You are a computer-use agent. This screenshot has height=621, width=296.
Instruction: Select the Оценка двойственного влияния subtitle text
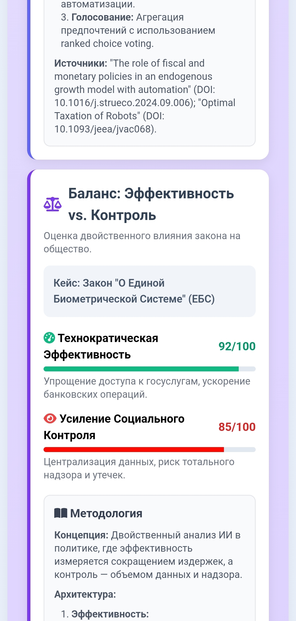pyautogui.click(x=142, y=242)
